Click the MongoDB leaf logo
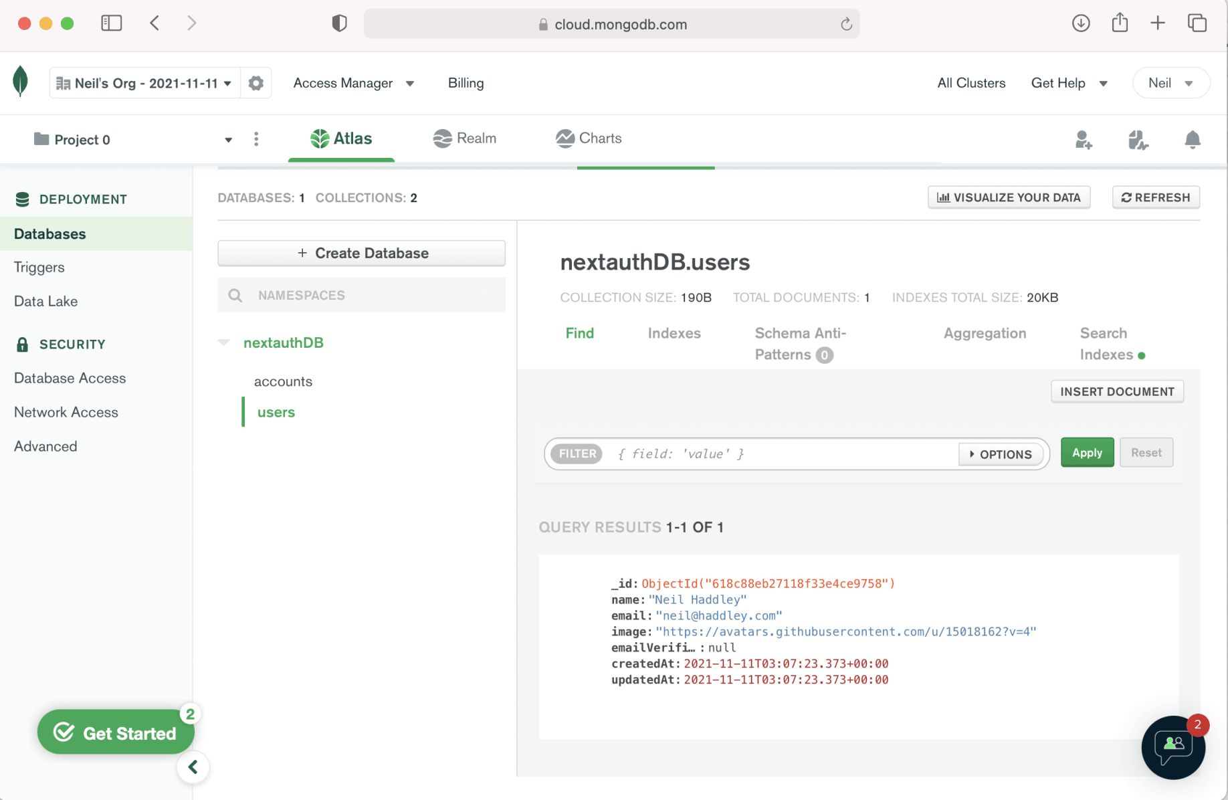 click(x=21, y=82)
